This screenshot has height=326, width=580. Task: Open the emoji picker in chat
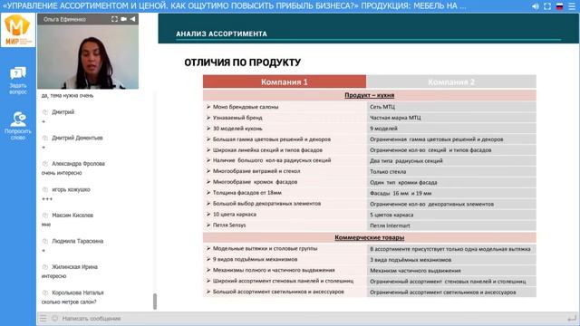(54, 318)
